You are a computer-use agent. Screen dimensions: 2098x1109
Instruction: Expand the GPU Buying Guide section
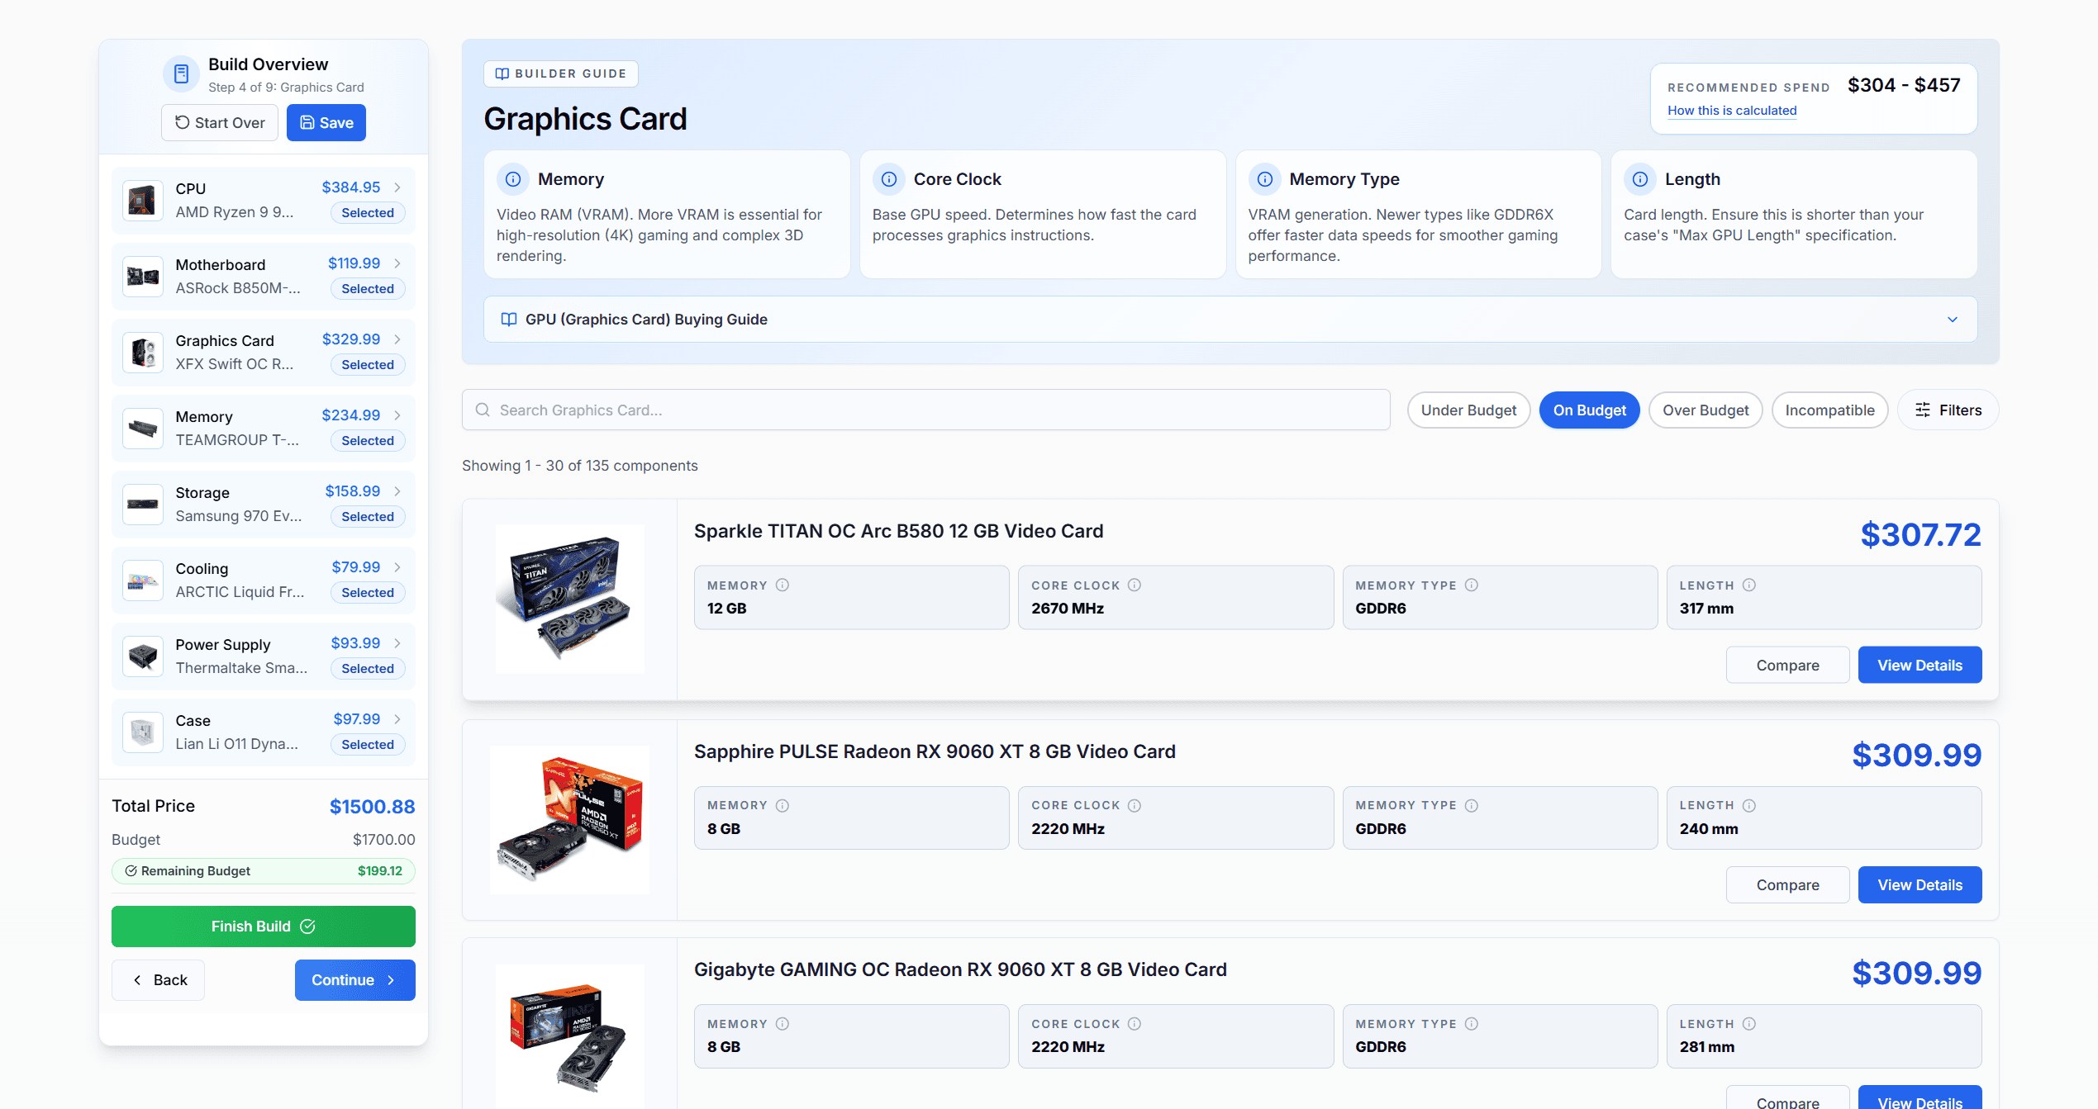pyautogui.click(x=1953, y=319)
